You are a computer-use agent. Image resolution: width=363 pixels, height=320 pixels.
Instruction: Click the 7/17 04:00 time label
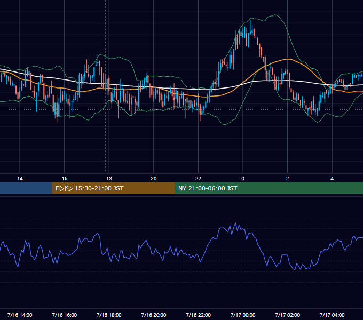coord(332,315)
